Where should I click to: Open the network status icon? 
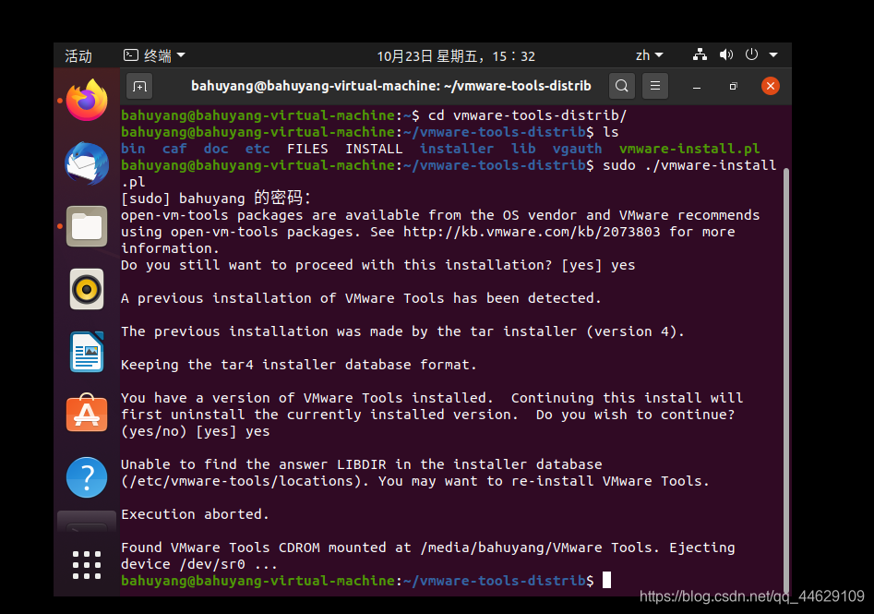tap(700, 54)
